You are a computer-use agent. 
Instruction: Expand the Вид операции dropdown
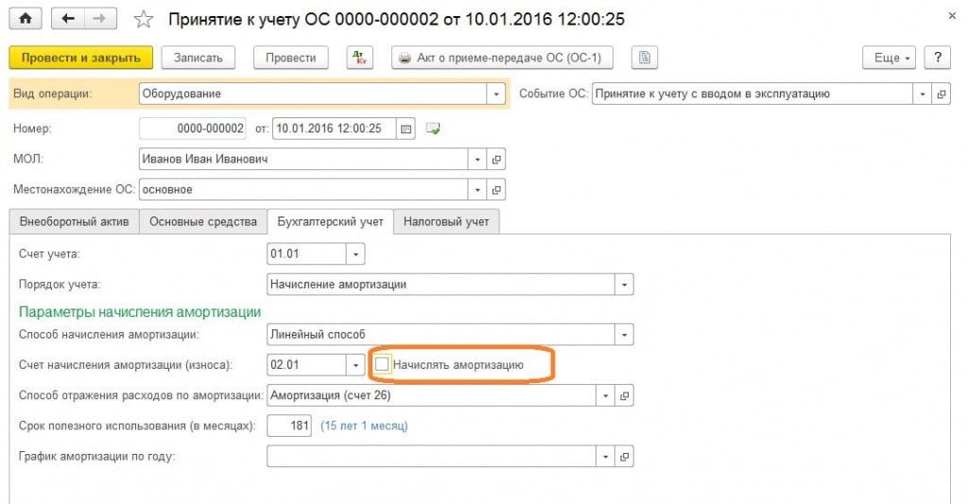point(497,95)
